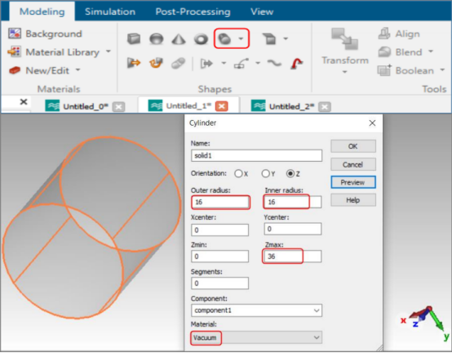This screenshot has height=353, width=452.
Task: Click the Cylinder shape icon
Action: [x=224, y=38]
